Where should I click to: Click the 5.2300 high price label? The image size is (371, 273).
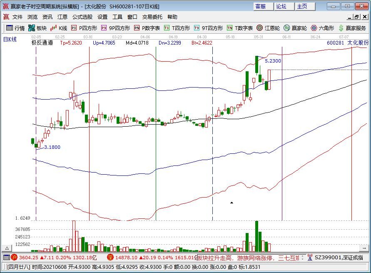[x=273, y=61]
